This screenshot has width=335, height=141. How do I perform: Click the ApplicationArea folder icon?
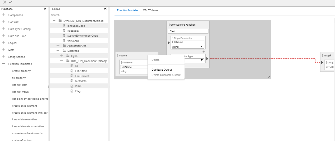click(x=64, y=46)
